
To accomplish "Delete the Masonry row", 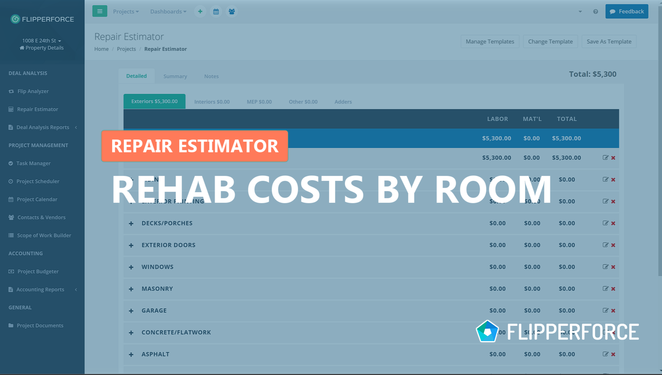I will point(613,289).
